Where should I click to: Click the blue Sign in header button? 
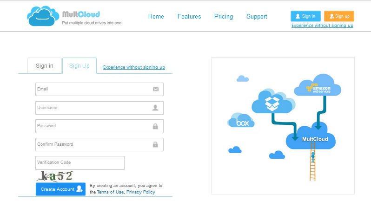[305, 16]
